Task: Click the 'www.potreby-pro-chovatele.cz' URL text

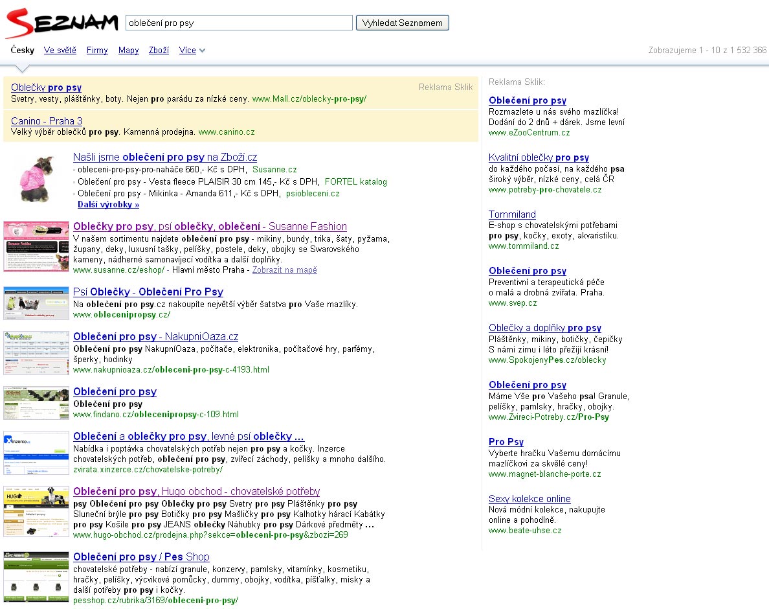Action: coord(545,189)
